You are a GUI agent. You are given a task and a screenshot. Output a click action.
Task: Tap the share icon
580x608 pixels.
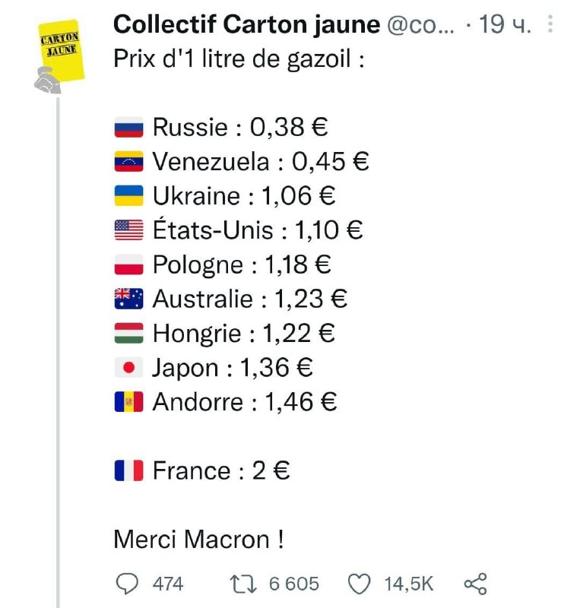click(475, 584)
